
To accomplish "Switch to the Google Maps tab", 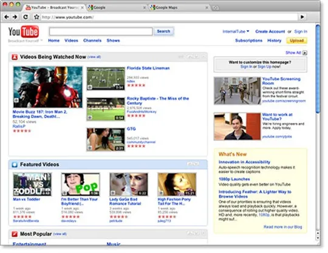I will point(179,8).
